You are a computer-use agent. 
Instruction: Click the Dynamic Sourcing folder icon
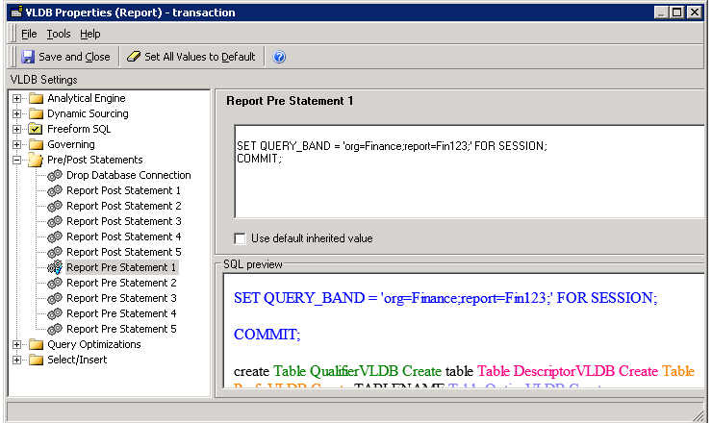(x=36, y=113)
